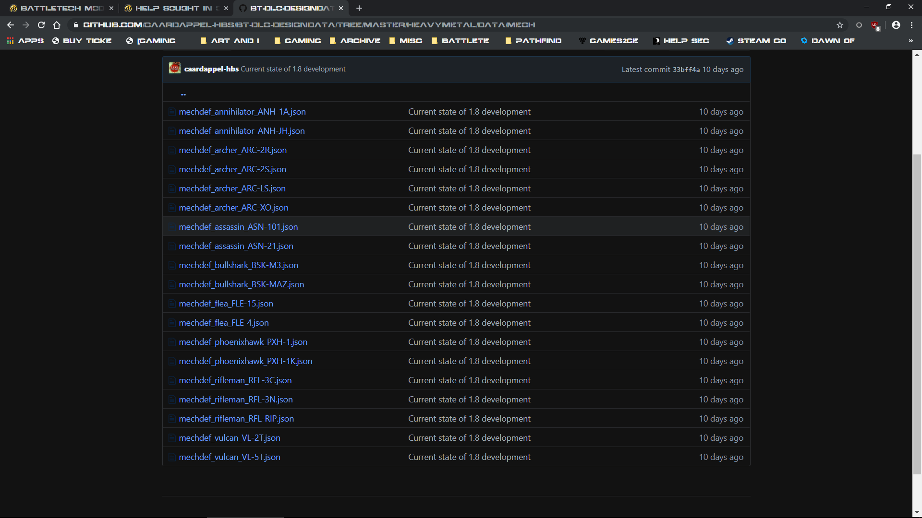Open the Apps bookmarks shortcut
This screenshot has height=518, width=922.
(25, 41)
